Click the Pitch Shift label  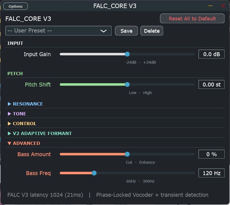[x=38, y=85]
